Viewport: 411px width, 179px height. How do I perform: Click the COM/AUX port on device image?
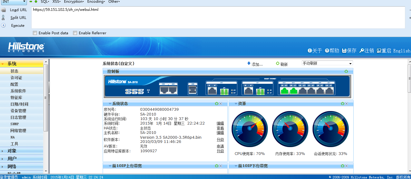(x=169, y=88)
